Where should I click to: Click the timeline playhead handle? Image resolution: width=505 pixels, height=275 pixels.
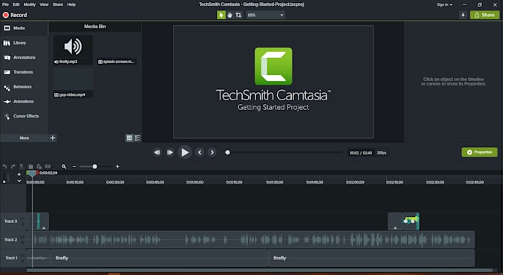pyautogui.click(x=31, y=173)
